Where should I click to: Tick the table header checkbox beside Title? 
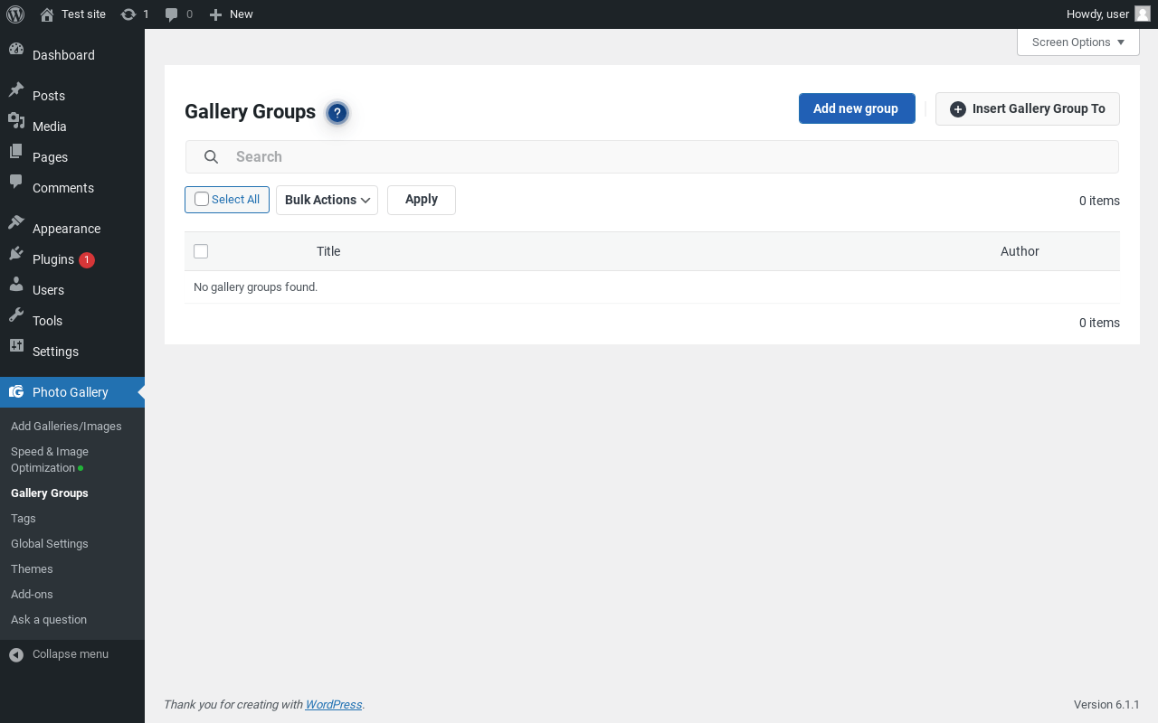[x=201, y=251]
